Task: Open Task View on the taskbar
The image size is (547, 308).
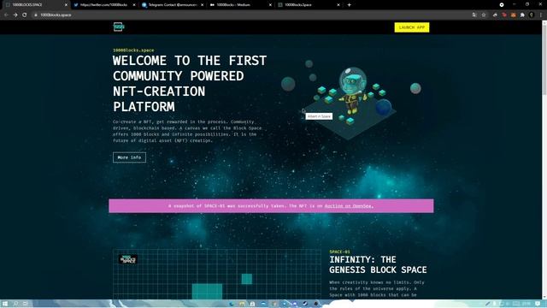Action: 26,304
